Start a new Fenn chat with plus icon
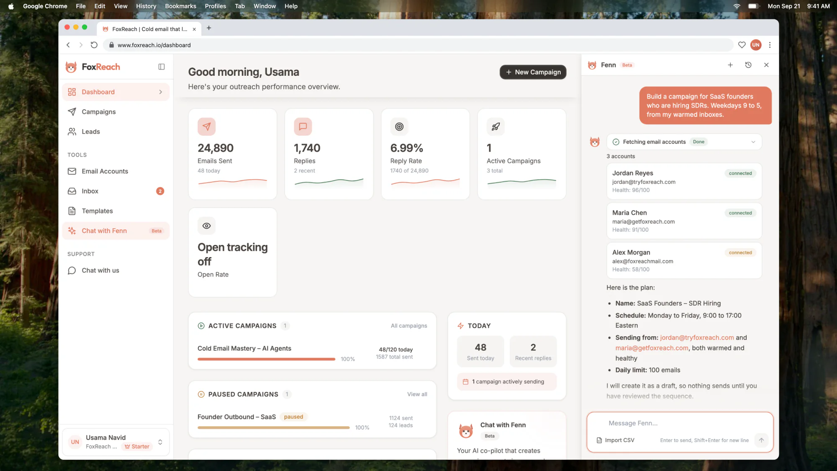This screenshot has width=837, height=471. [x=730, y=65]
